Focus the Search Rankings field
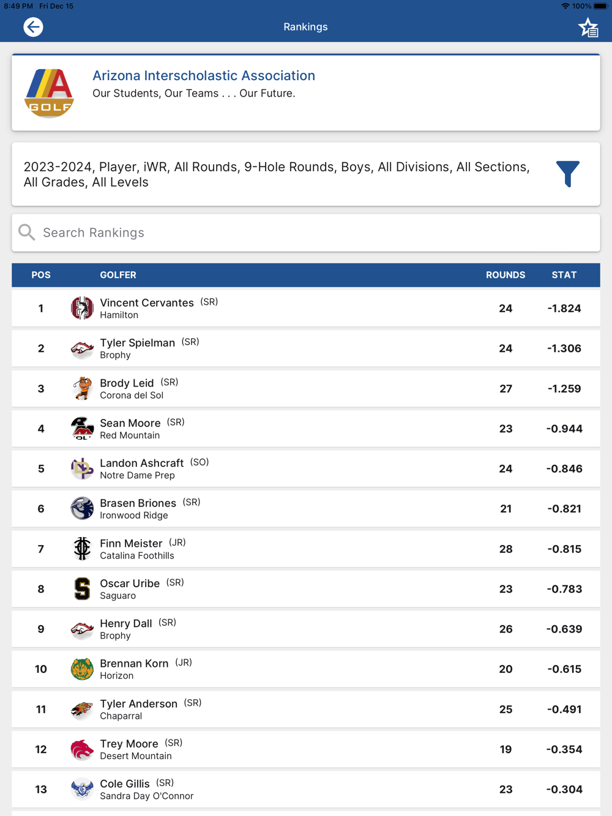The image size is (612, 816). (306, 232)
